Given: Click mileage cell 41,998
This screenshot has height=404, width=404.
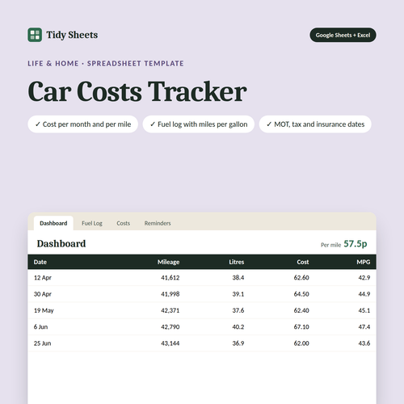Looking at the screenshot, I should (x=170, y=294).
